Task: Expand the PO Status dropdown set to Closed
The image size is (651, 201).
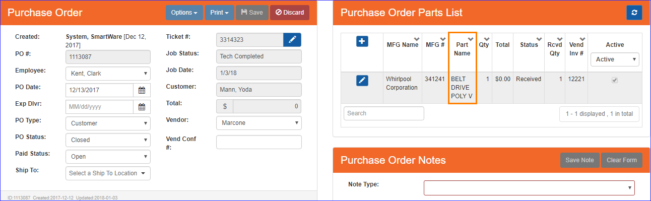Action: pyautogui.click(x=108, y=140)
